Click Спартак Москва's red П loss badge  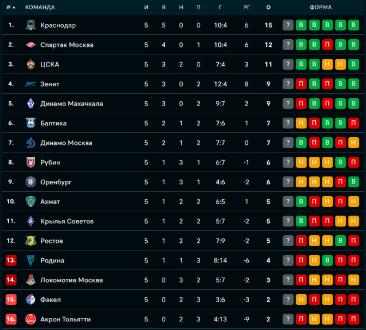pos(327,45)
